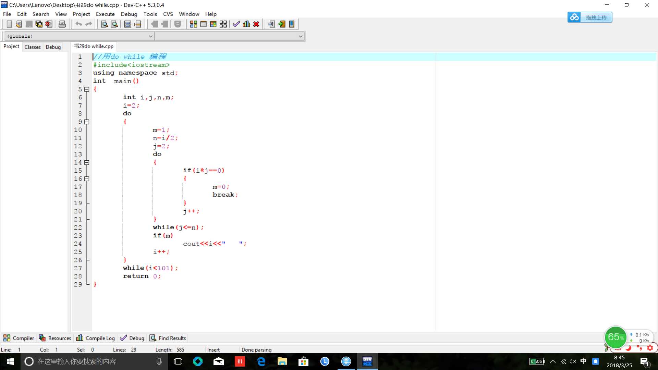This screenshot has width=658, height=370.
Task: Click the Compile toolbar icon with four colored squares
Action: point(193,24)
